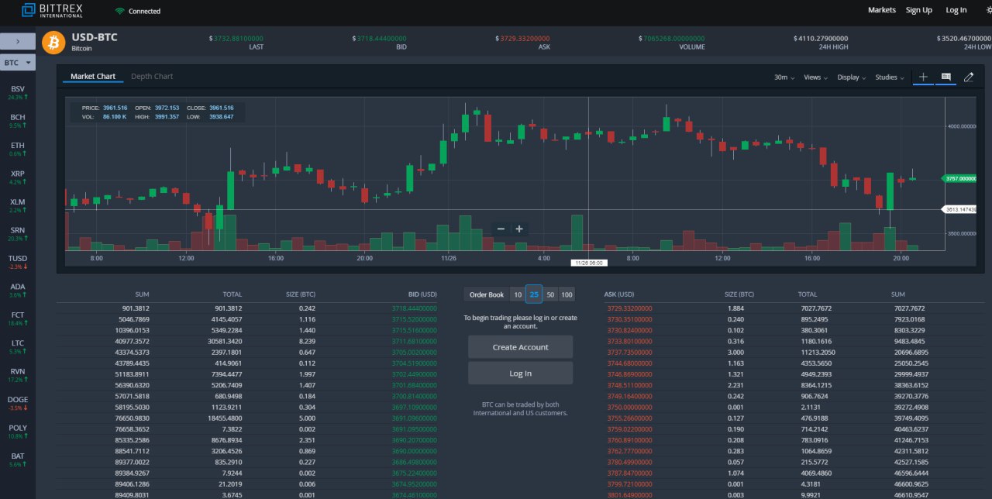Open the Markets menu

[x=882, y=10]
